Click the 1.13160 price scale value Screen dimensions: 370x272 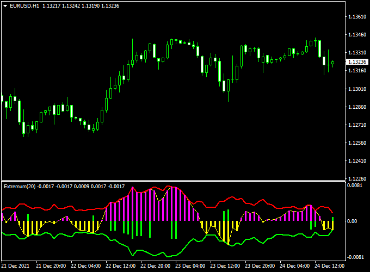[357, 71]
